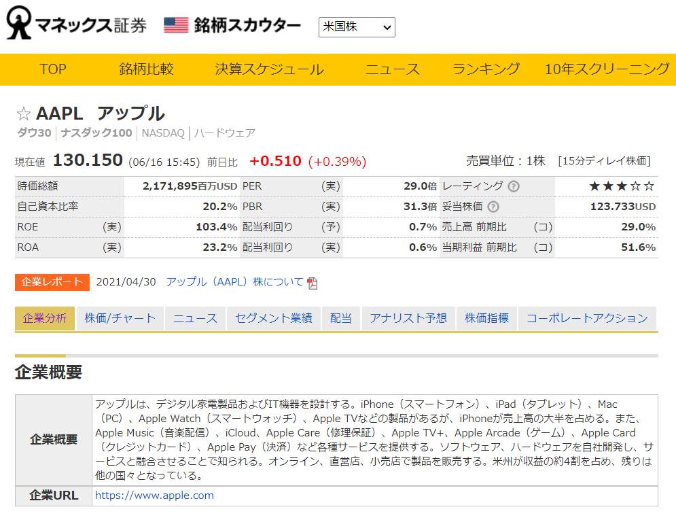The width and height of the screenshot is (676, 520).
Task: Click the 企業URL row label
Action: (54, 496)
